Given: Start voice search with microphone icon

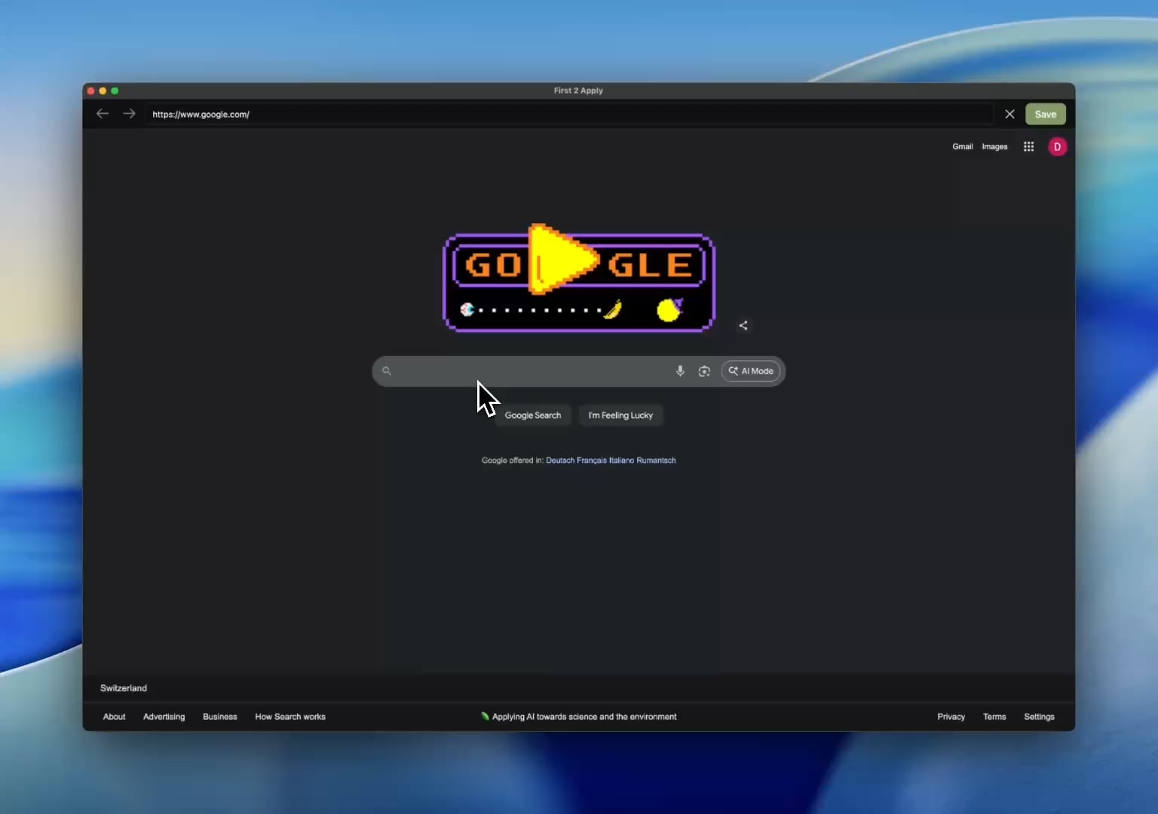Looking at the screenshot, I should tap(680, 371).
